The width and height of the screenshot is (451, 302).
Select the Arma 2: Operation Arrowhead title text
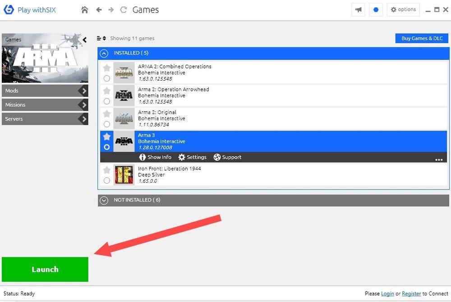174,89
